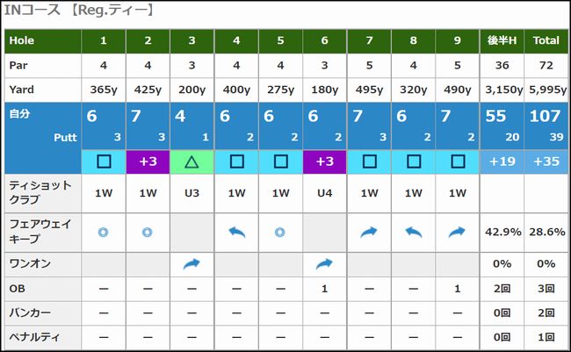Image resolution: width=571 pixels, height=352 pixels.
Task: Click the U3 tee club on hole 3
Action: pyautogui.click(x=192, y=193)
